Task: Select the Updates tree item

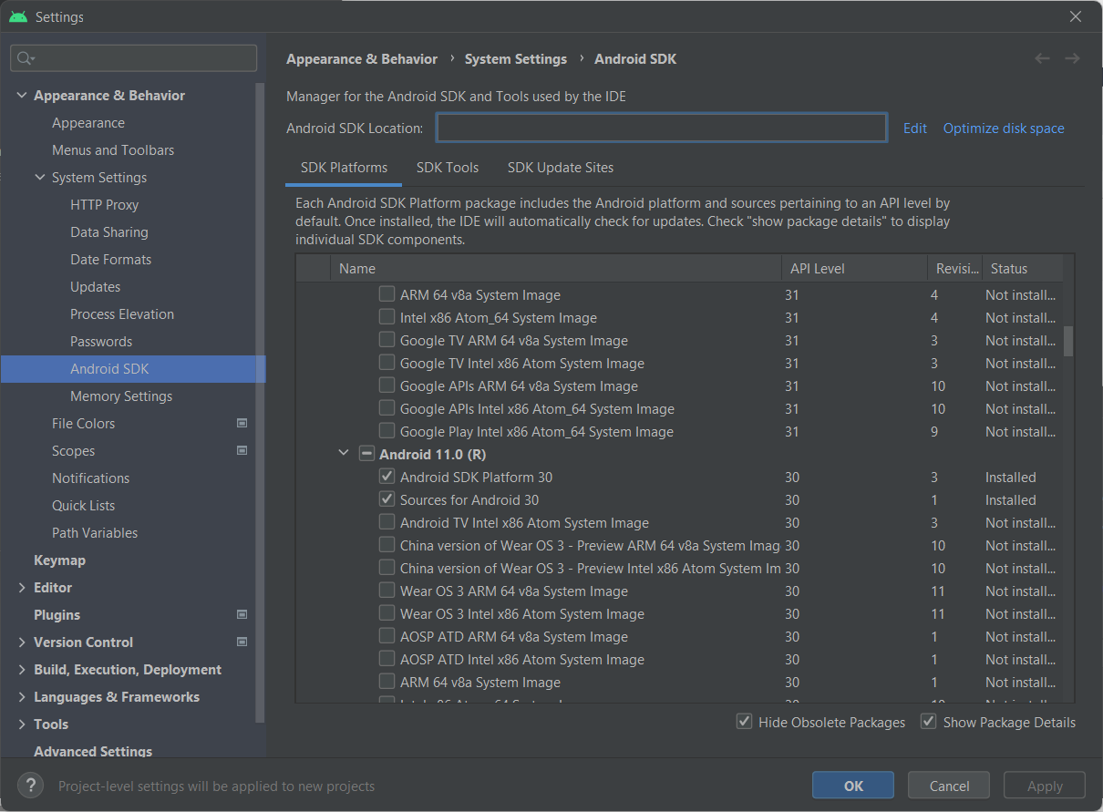Action: pyautogui.click(x=95, y=286)
